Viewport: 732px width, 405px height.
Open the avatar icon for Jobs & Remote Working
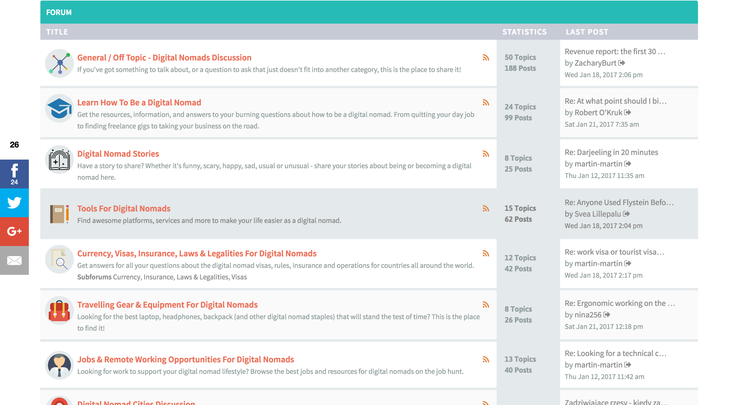[59, 366]
